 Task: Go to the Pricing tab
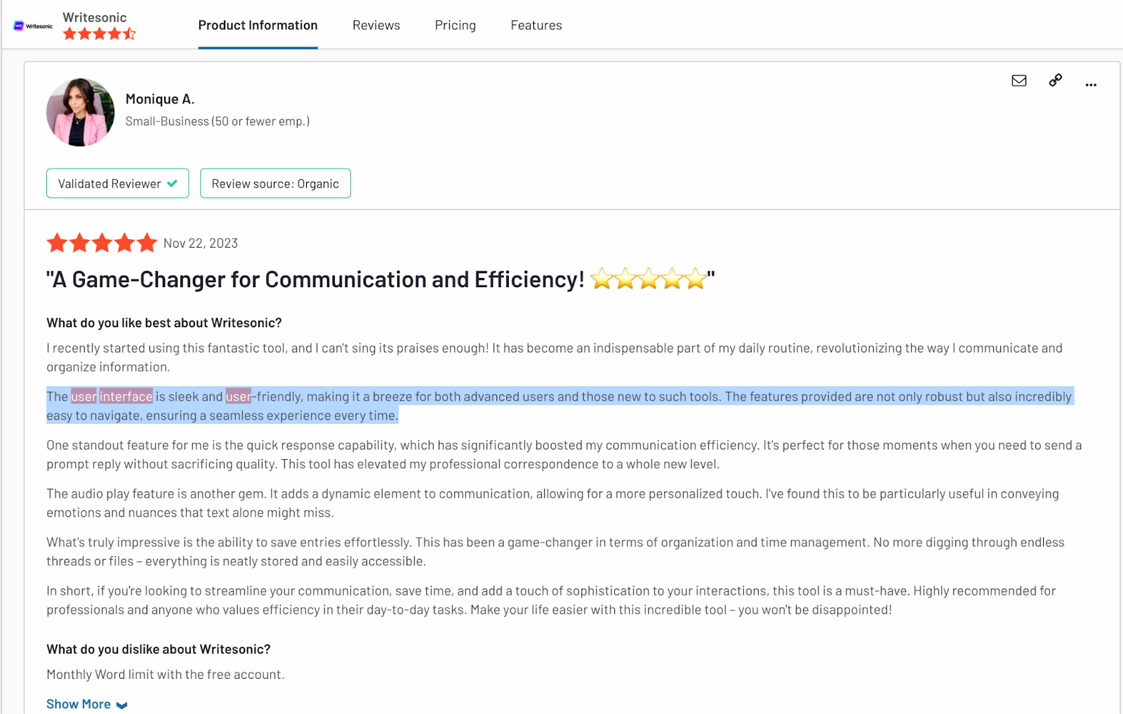[456, 25]
